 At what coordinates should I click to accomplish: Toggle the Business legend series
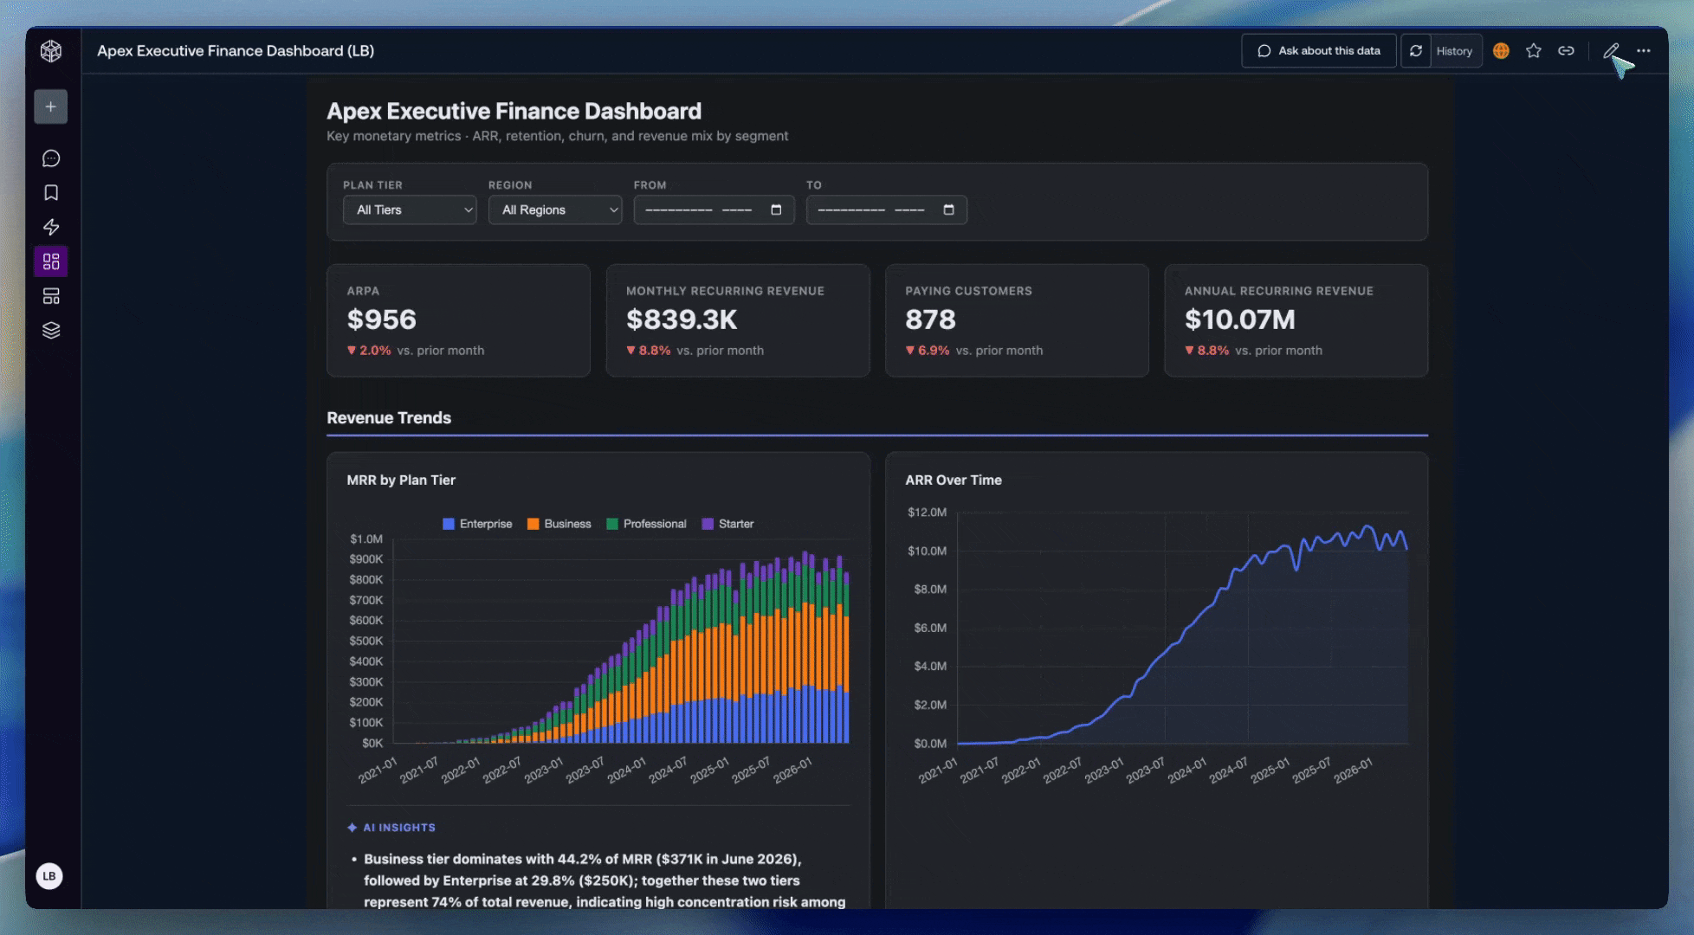point(559,524)
